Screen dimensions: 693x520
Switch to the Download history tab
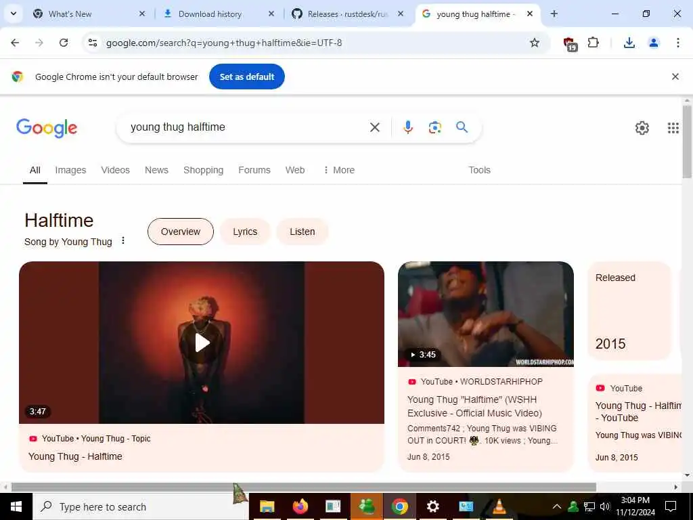[218, 14]
